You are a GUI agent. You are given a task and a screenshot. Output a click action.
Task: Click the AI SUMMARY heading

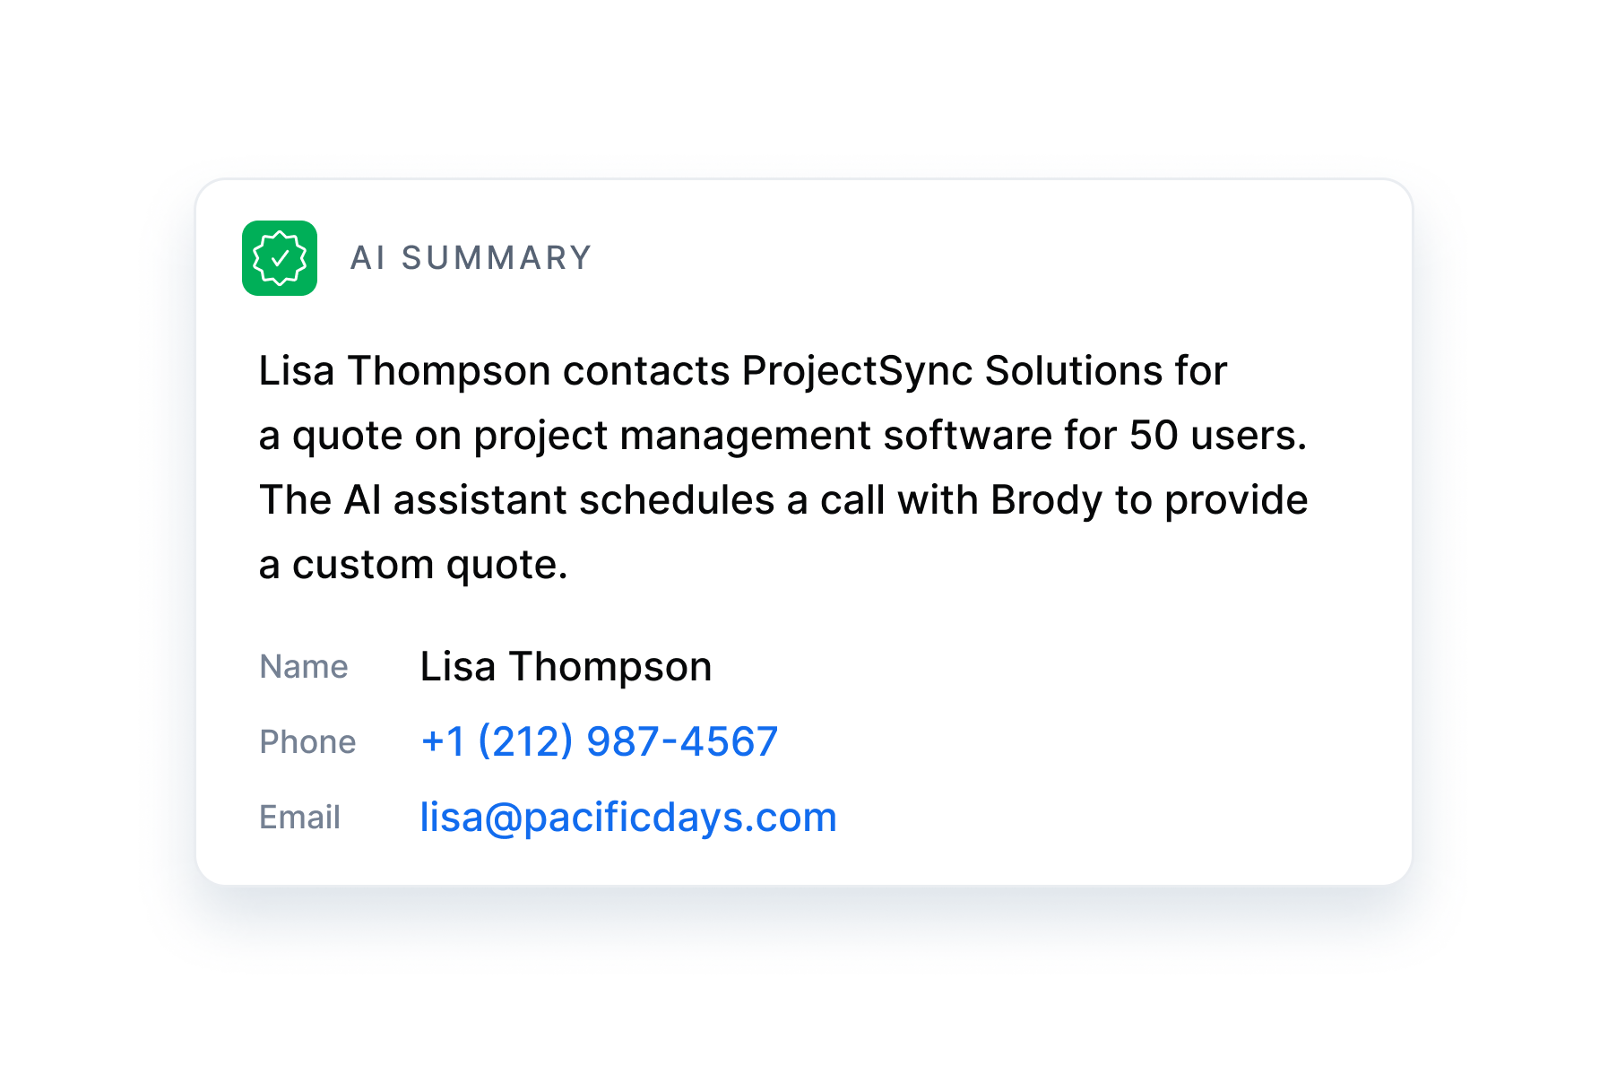point(471,258)
